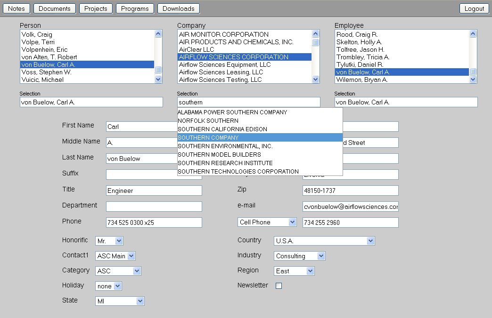Open the Industry dropdown showing Consulting
The height and width of the screenshot is (318, 492).
pyautogui.click(x=299, y=256)
